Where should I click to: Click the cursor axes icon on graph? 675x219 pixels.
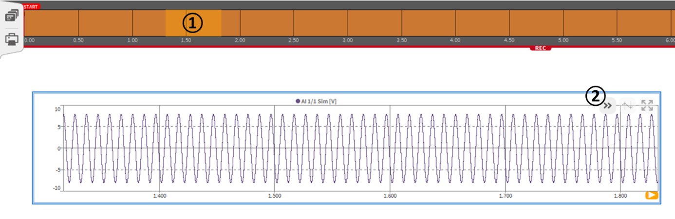coord(627,105)
